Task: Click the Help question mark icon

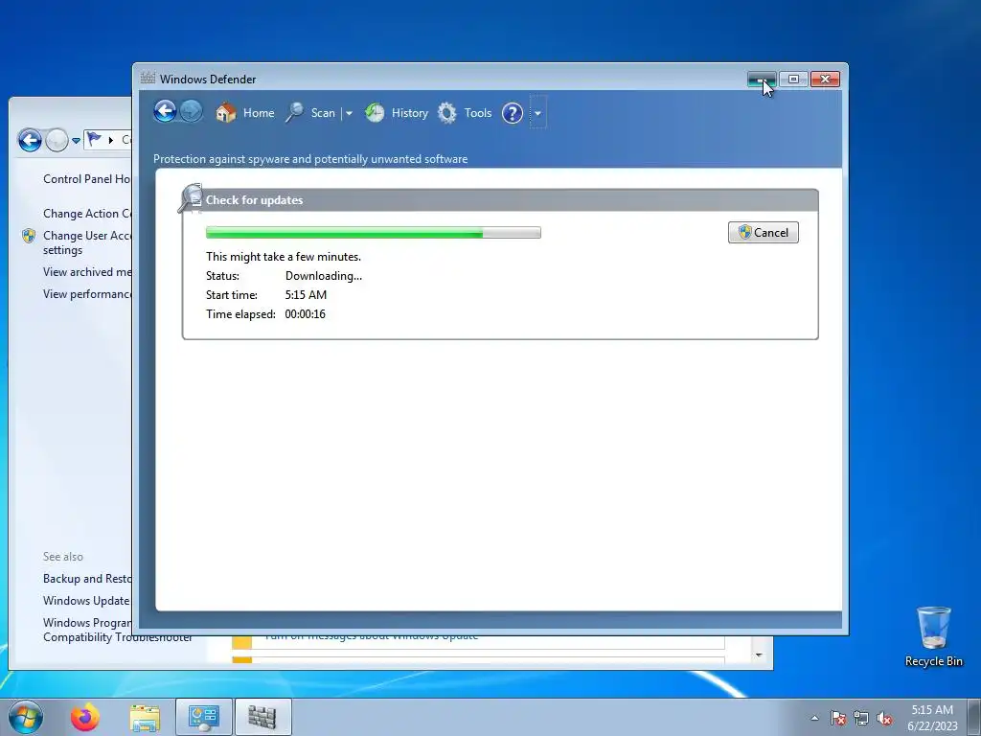Action: (513, 113)
